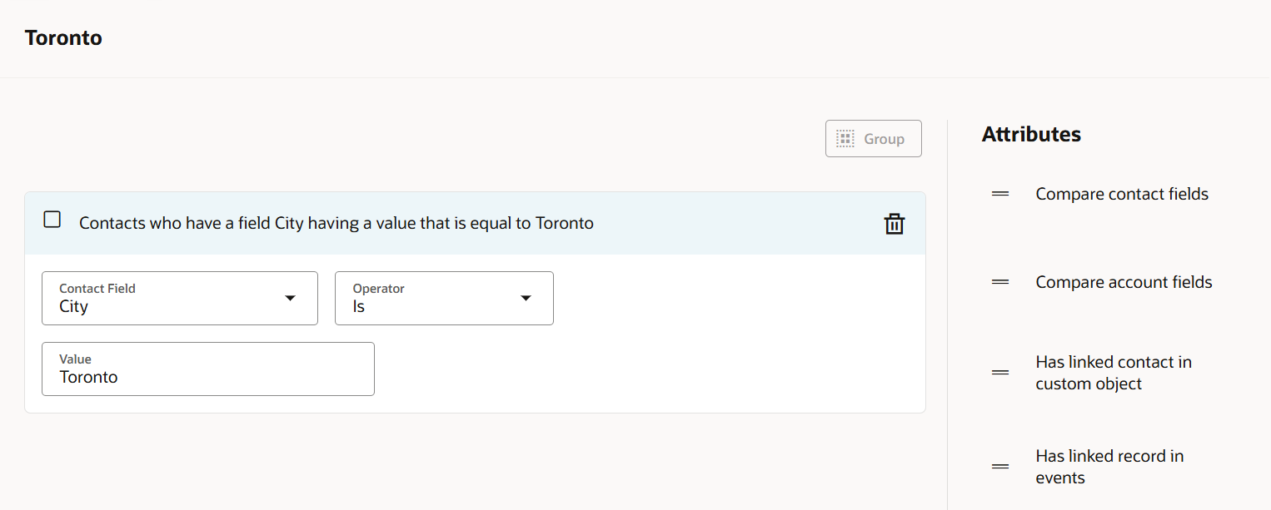Expand the Operator dropdown arrow
This screenshot has width=1271, height=510.
[526, 298]
